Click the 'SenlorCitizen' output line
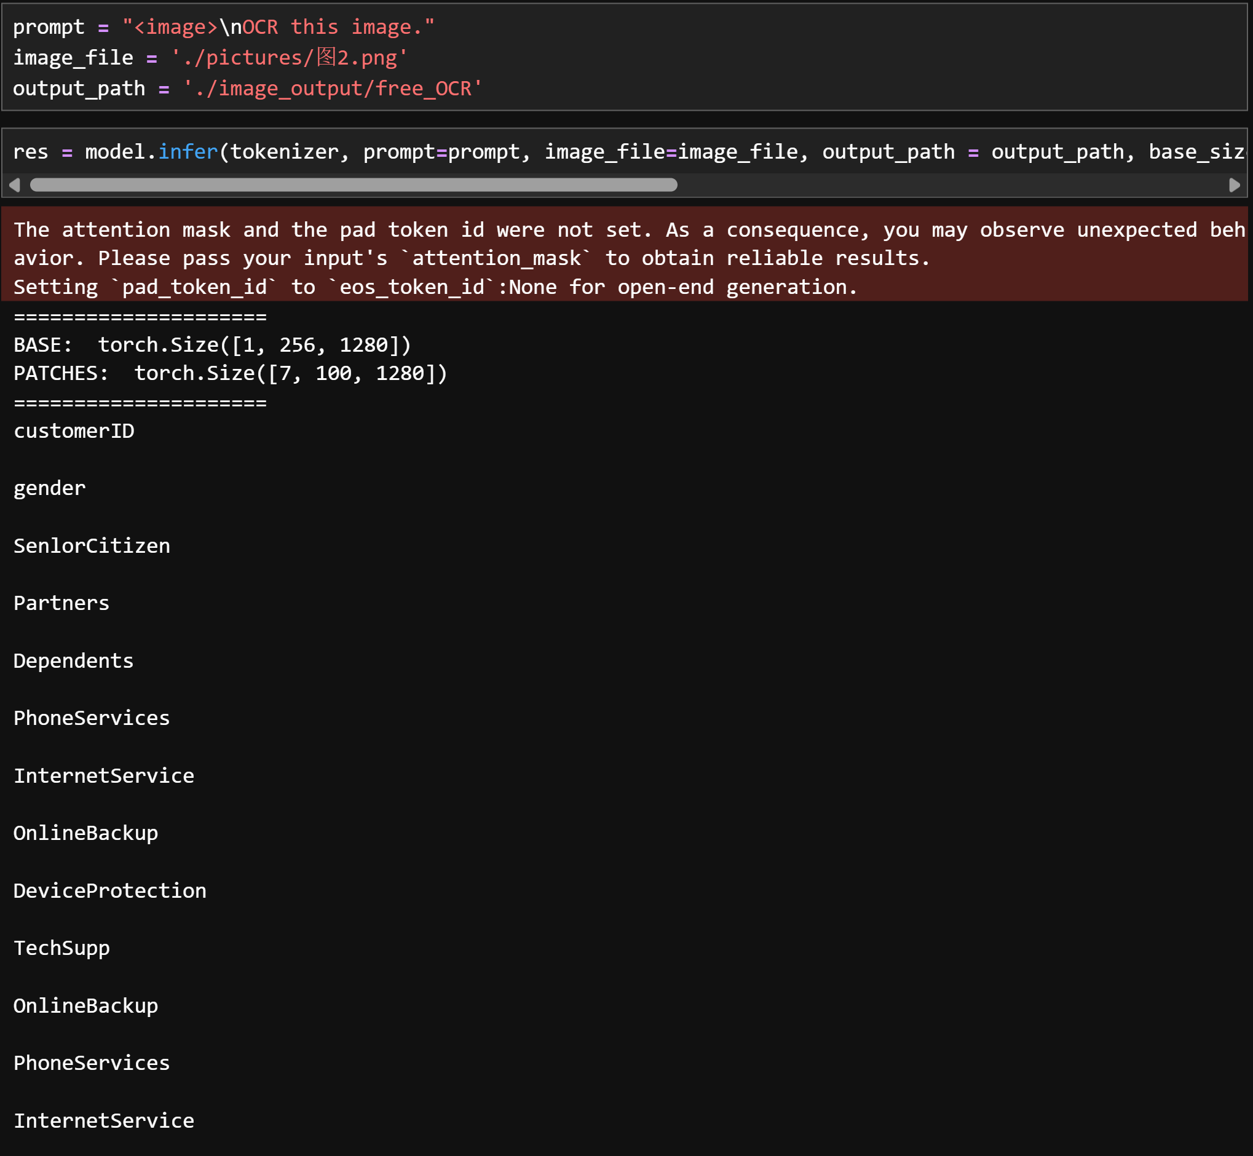The image size is (1253, 1156). click(x=92, y=545)
